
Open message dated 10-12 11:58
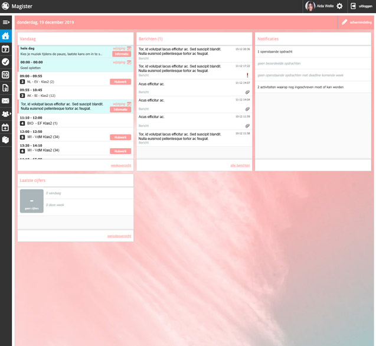[194, 138]
